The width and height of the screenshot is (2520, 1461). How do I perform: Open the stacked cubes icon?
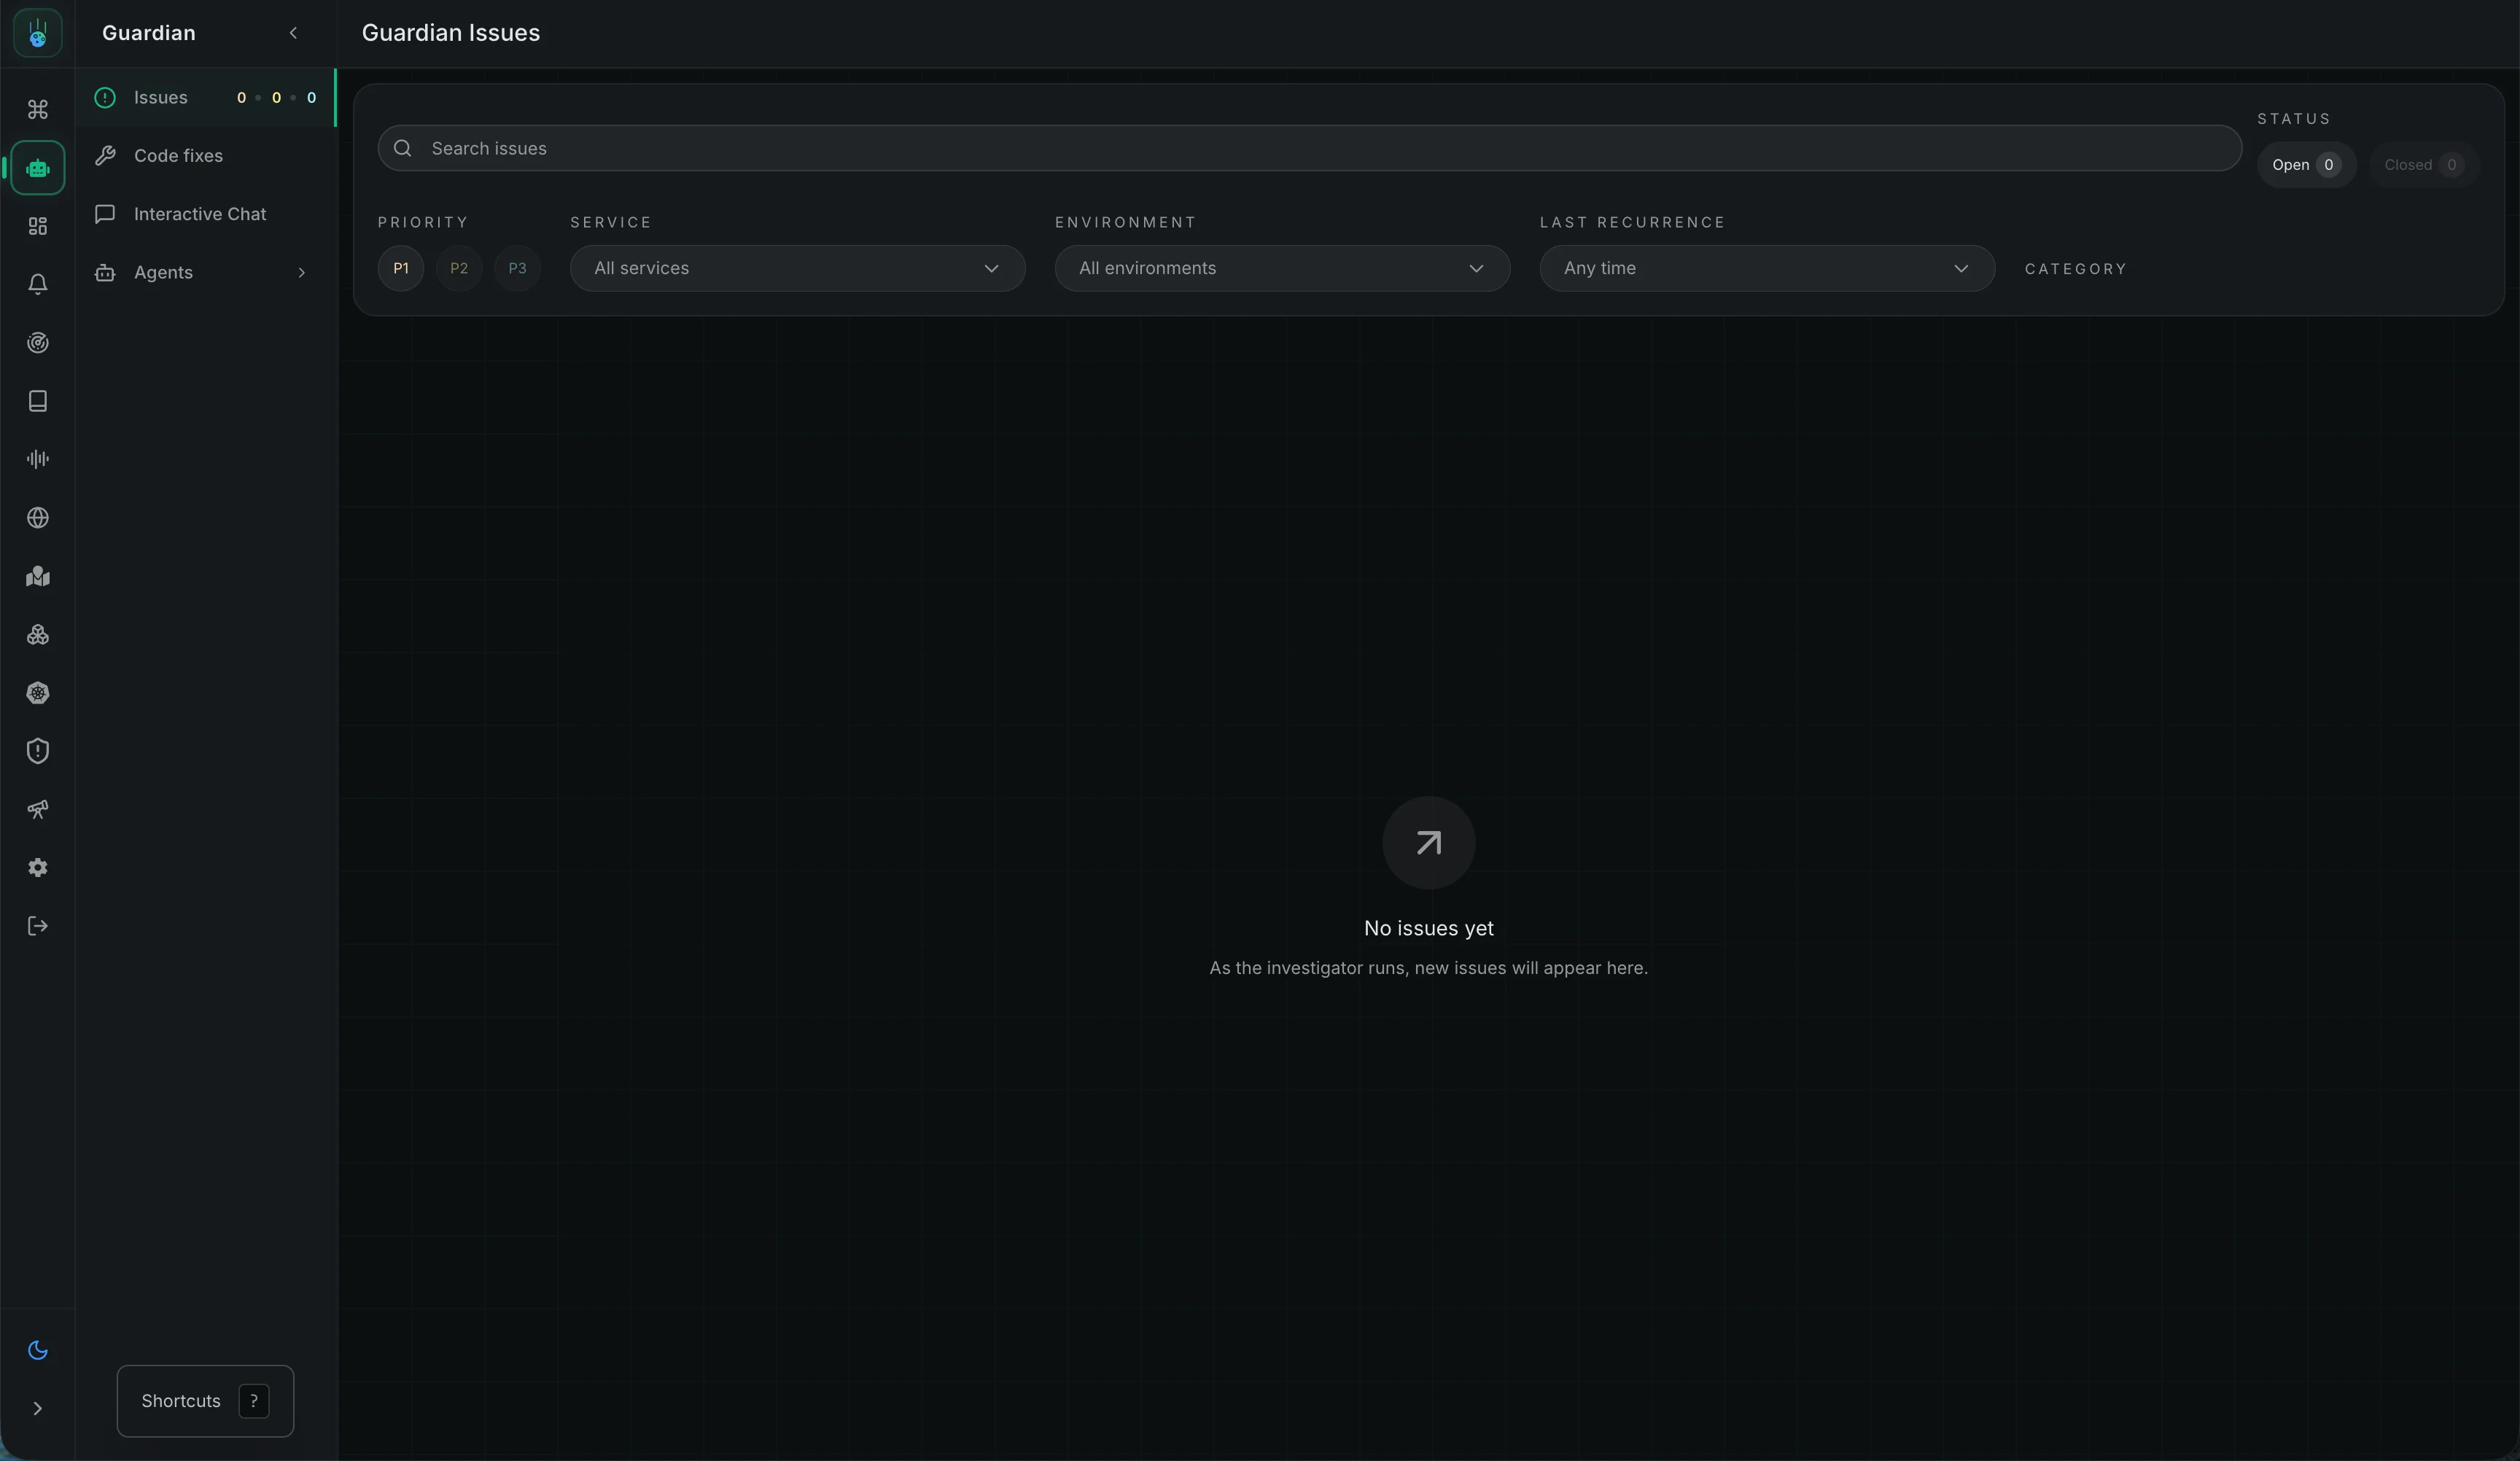click(38, 635)
